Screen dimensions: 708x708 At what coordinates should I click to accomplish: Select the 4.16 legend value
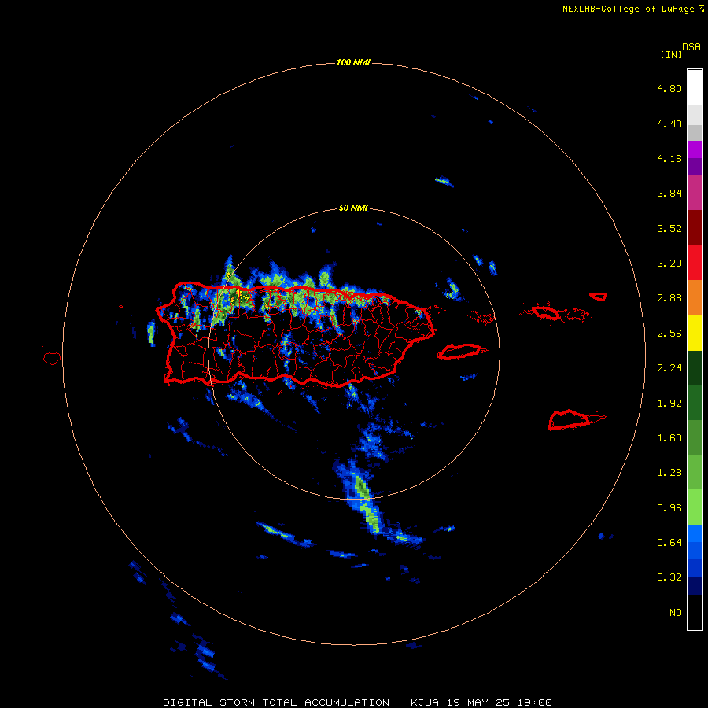pyautogui.click(x=669, y=158)
